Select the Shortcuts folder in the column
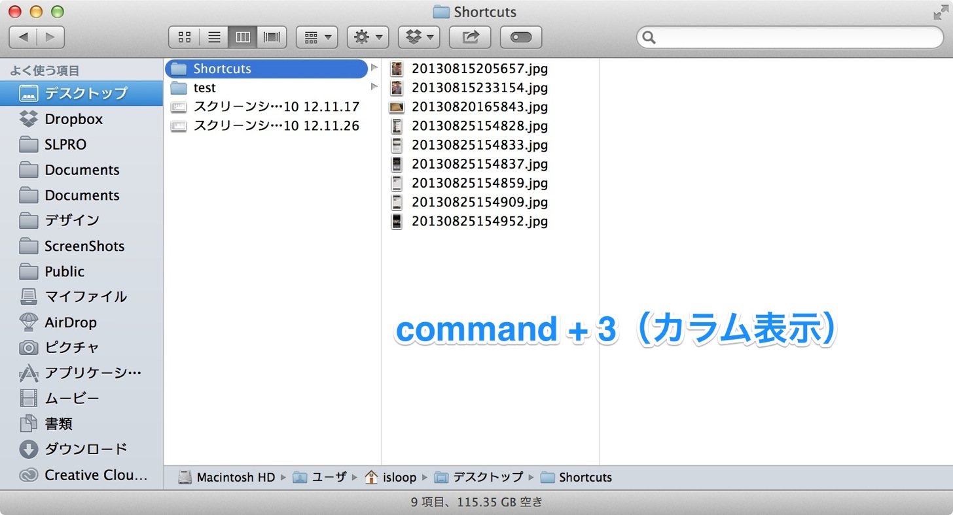953x515 pixels. [x=266, y=69]
